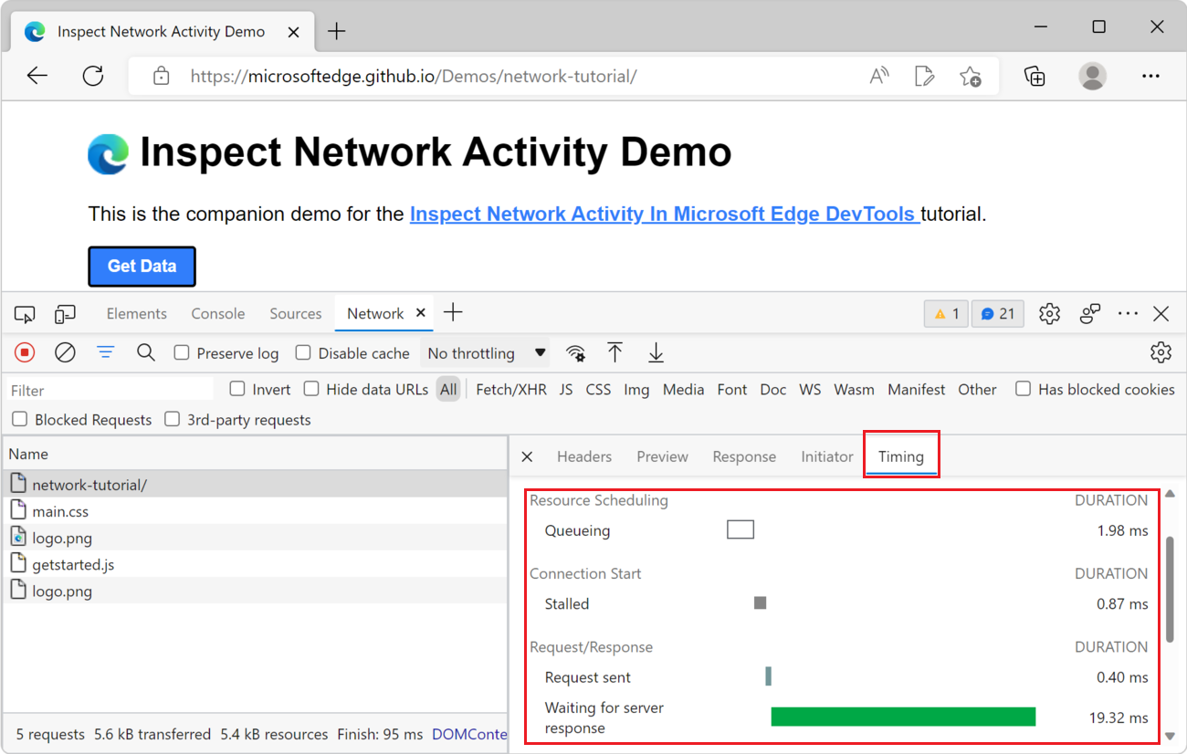Click the browser address bar URL

(x=414, y=77)
